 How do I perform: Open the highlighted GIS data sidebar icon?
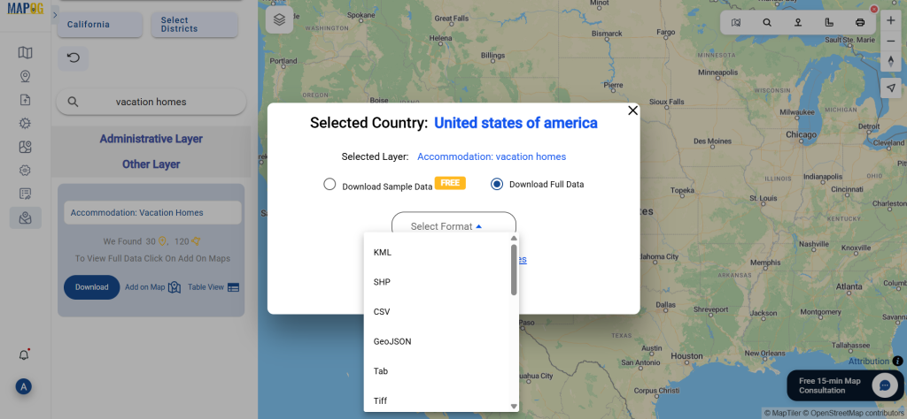point(25,217)
